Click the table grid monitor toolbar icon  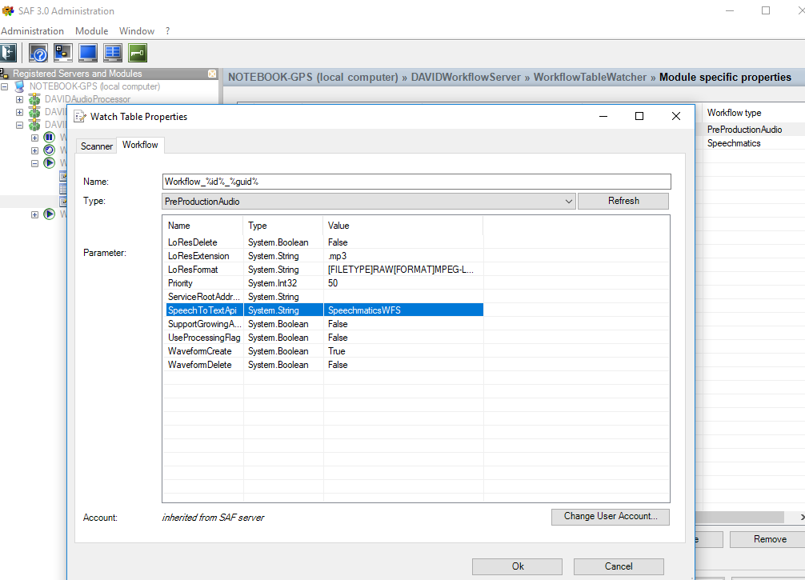point(113,53)
